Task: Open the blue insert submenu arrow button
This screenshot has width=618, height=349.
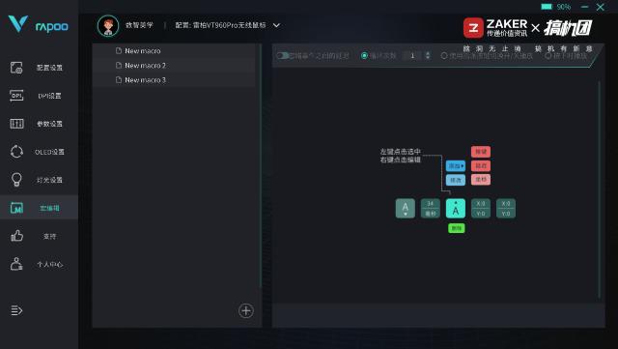Action: (x=456, y=166)
